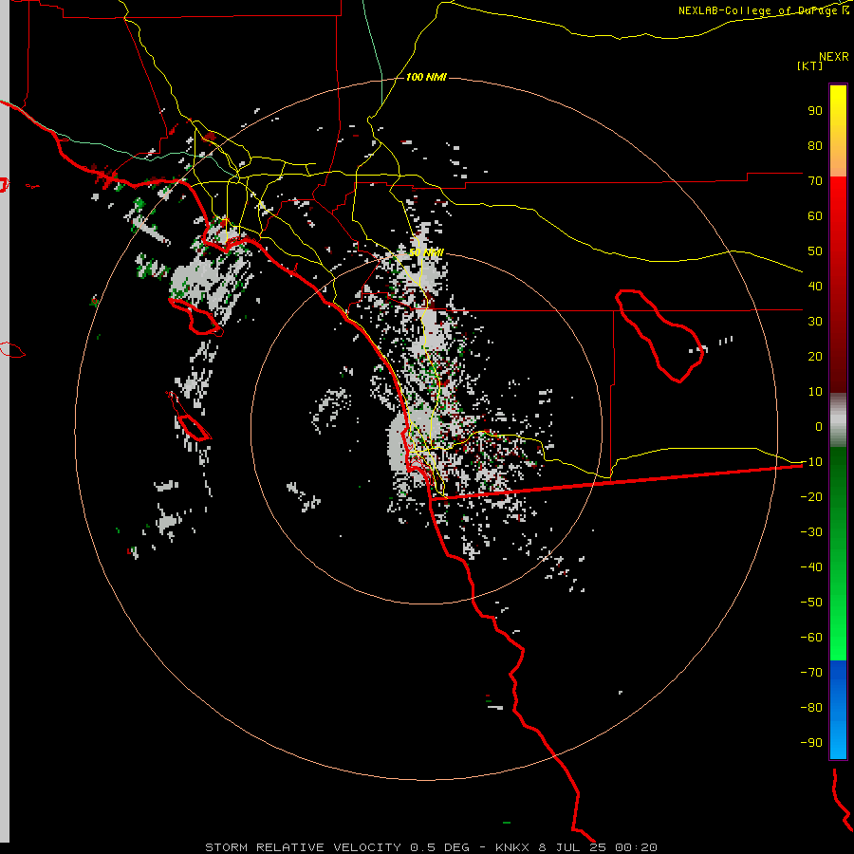
Task: Click the -70 knot scale value
Action: coord(811,673)
